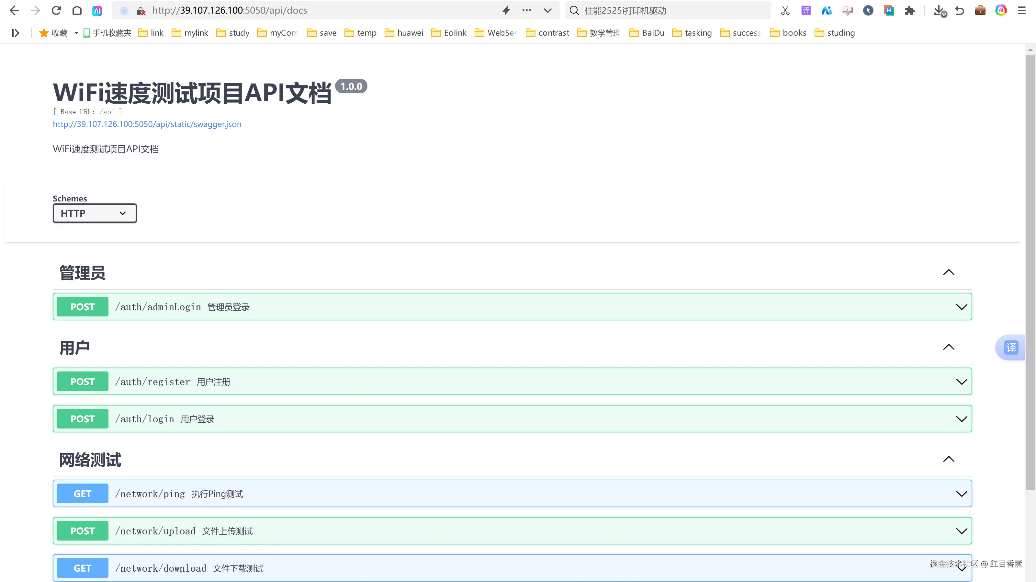This screenshot has height=582, width=1036.
Task: Click the home page icon
Action: click(x=77, y=10)
